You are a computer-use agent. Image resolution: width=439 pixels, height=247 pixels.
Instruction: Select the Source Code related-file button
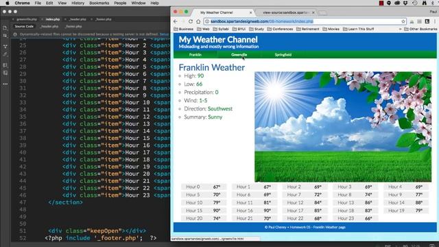point(24,26)
